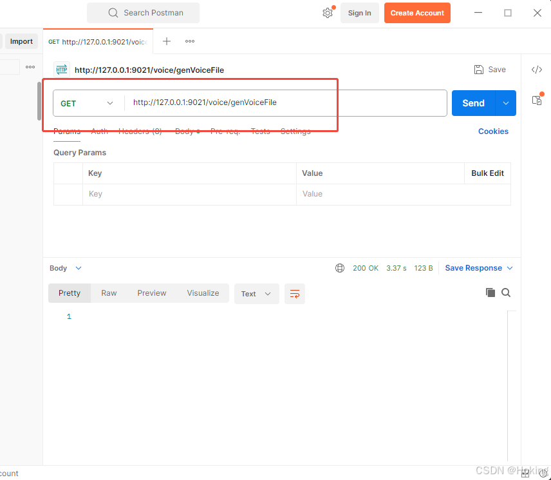Open the settings gear icon
Viewport: 551px width, 480px height.
tap(328, 13)
